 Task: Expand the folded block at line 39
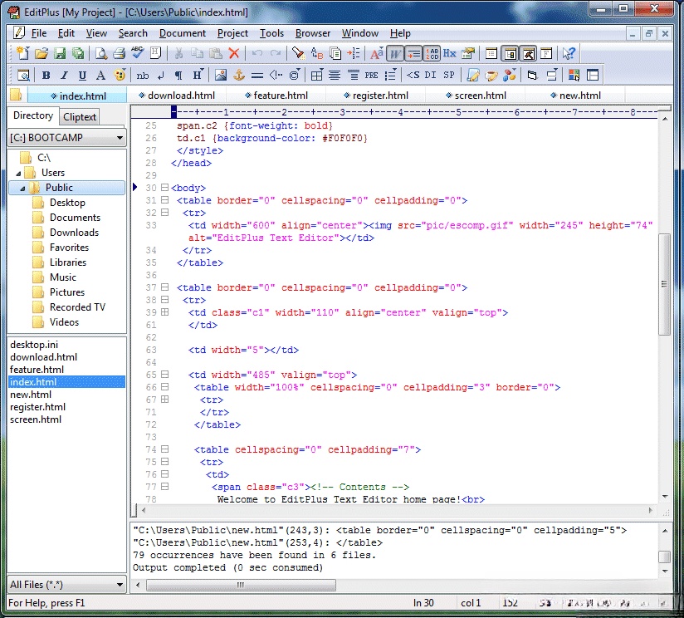pyautogui.click(x=164, y=312)
